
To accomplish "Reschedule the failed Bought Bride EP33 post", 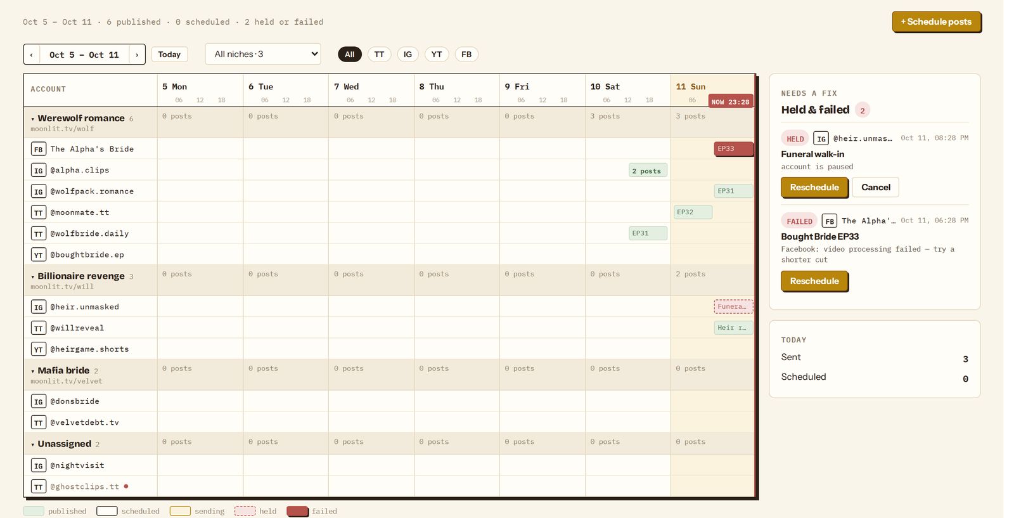I will tap(814, 281).
